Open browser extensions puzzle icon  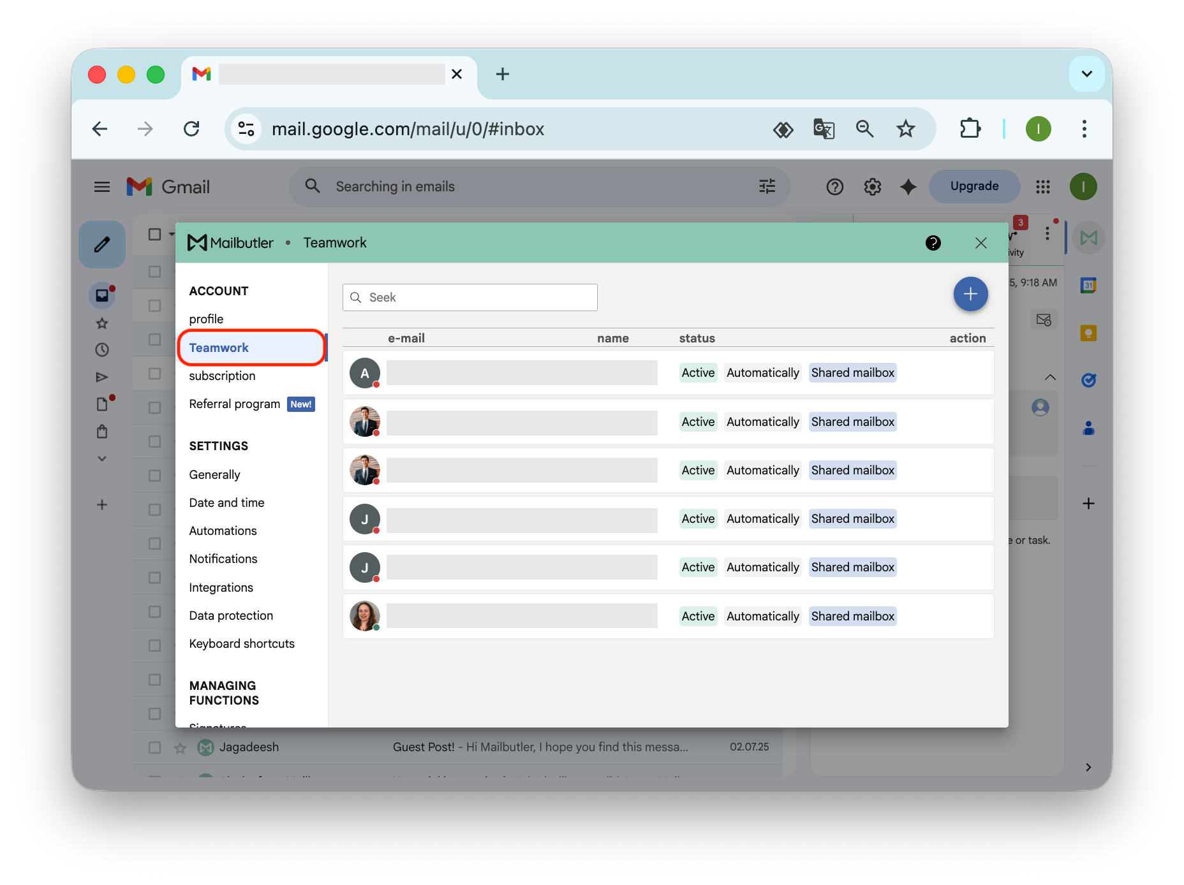click(x=970, y=129)
